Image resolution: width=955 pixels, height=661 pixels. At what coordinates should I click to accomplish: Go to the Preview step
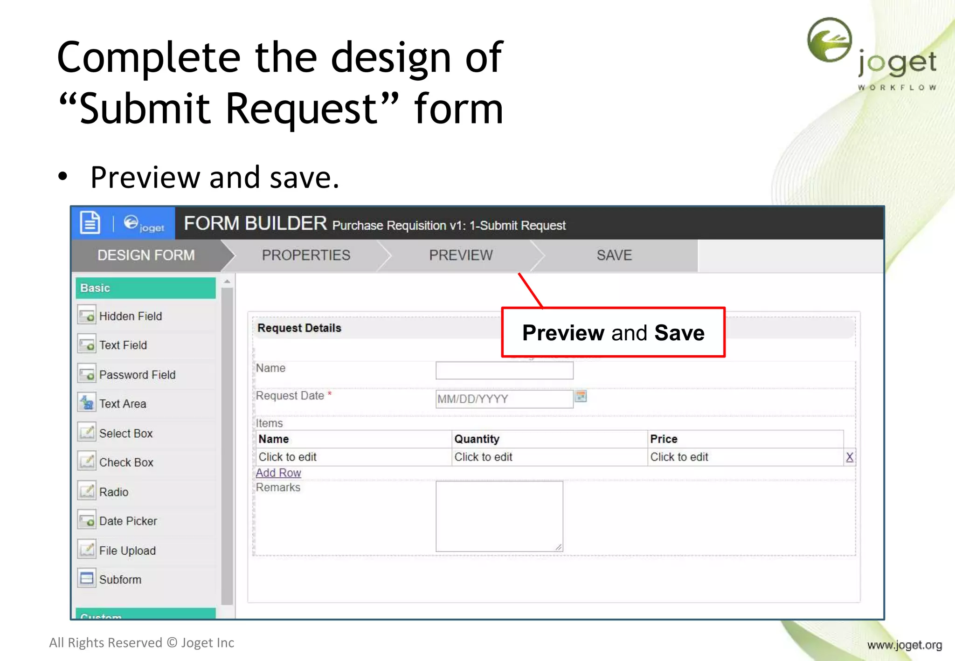click(x=461, y=255)
